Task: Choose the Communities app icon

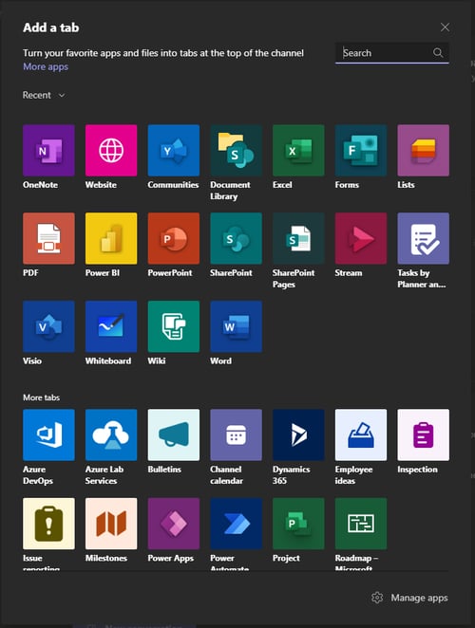Action: [173, 150]
